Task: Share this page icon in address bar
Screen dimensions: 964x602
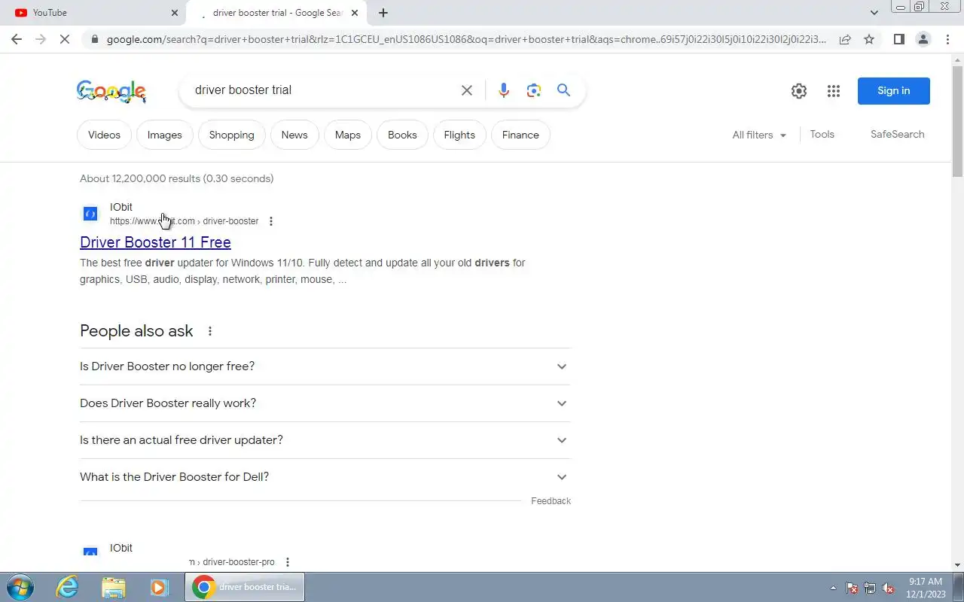Action: coord(845,39)
